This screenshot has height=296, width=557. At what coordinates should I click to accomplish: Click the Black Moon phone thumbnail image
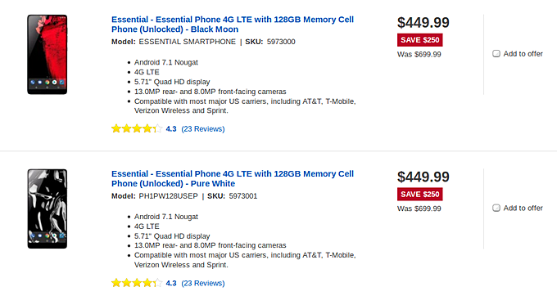48,55
